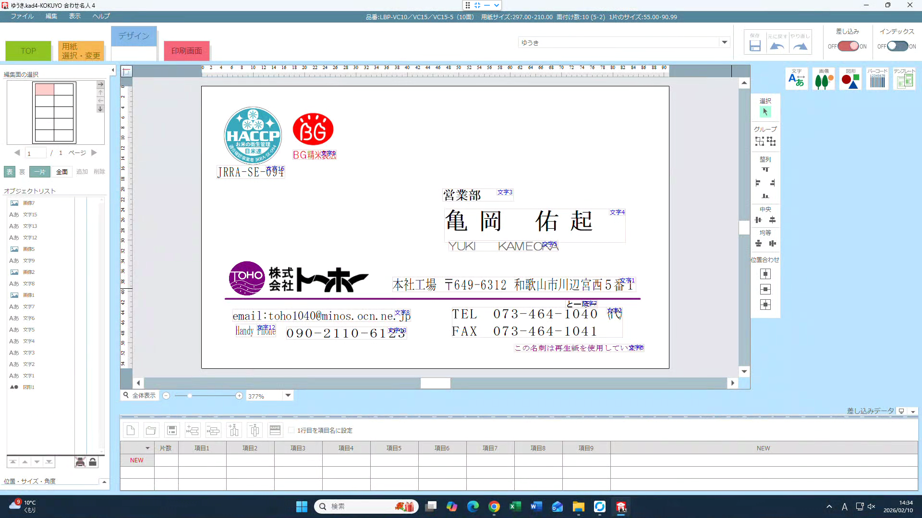Viewport: 922px width, 518px height.
Task: Click the NAME row icon in data toolbar
Action: pos(275,430)
